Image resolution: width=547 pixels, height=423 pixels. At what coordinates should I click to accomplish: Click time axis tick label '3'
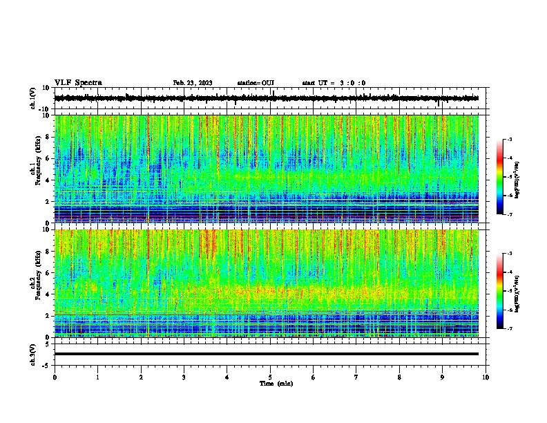pyautogui.click(x=184, y=377)
